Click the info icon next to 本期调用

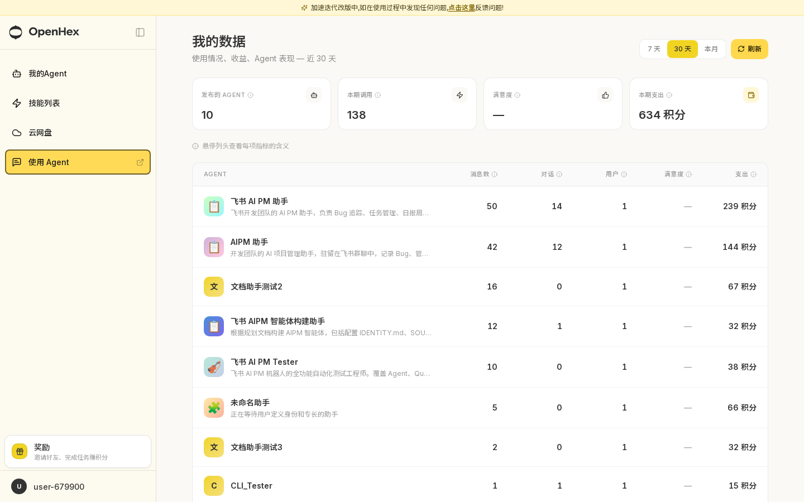pos(378,95)
